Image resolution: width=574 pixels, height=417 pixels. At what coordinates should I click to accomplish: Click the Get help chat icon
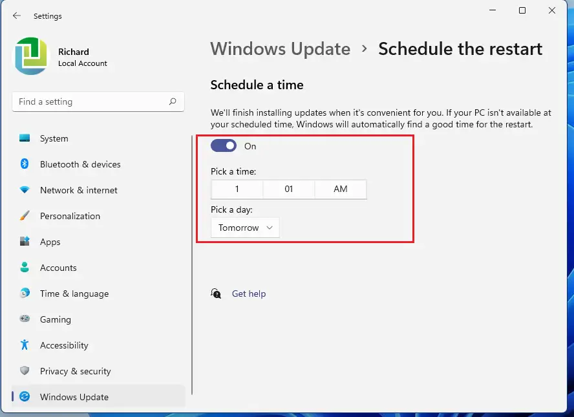tap(216, 294)
